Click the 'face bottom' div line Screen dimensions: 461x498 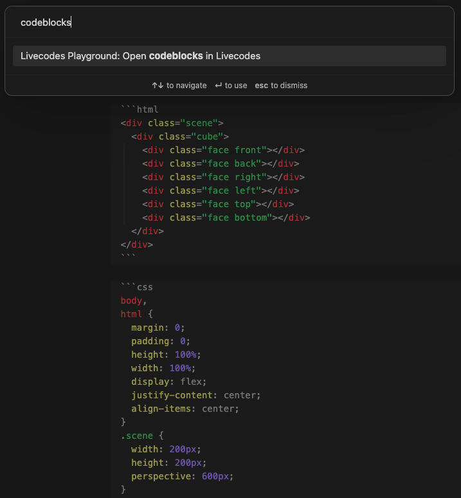226,217
